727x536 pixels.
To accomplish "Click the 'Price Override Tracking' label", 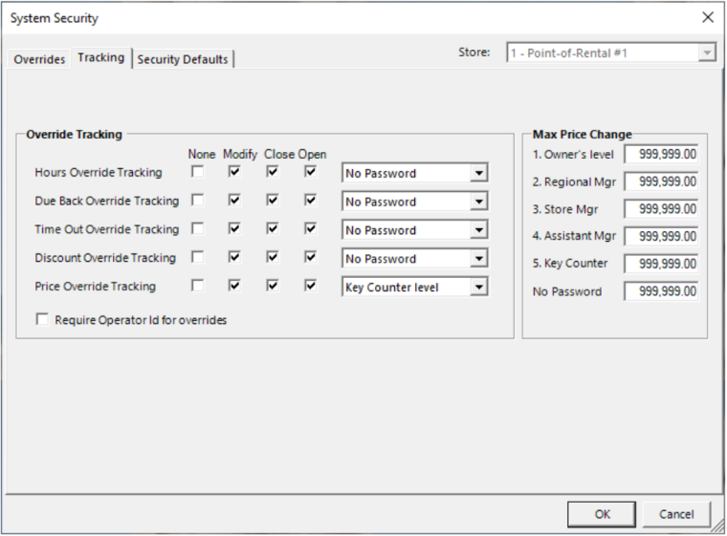I will pyautogui.click(x=95, y=287).
